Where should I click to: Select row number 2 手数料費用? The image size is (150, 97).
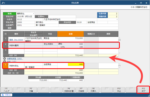pyautogui.click(x=6, y=45)
